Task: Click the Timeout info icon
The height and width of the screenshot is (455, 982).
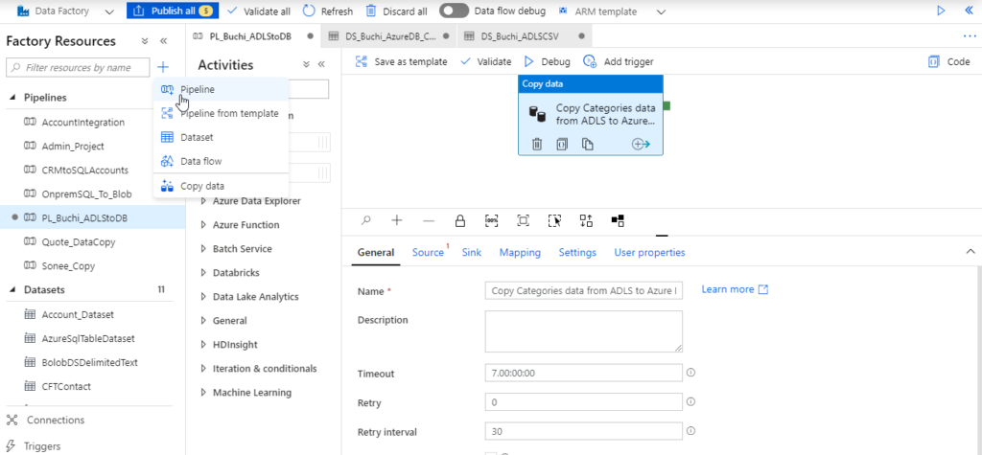Action: 690,373
